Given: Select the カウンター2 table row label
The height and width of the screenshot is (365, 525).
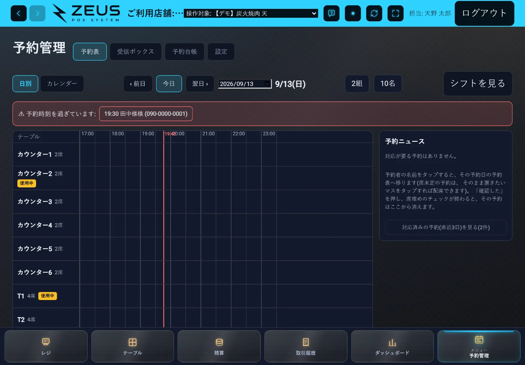Looking at the screenshot, I should tap(35, 173).
